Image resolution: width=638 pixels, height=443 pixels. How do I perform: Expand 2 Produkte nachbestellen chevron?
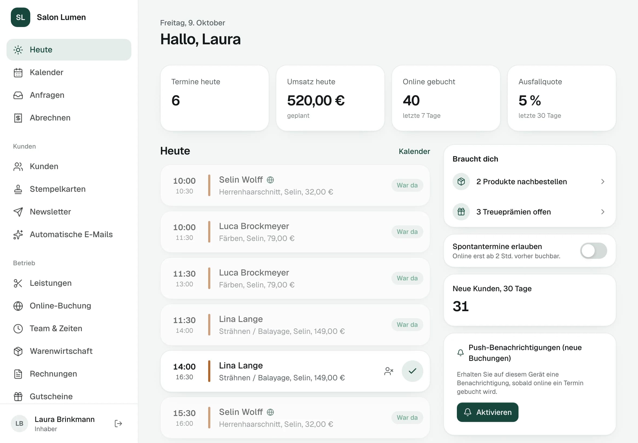click(603, 182)
